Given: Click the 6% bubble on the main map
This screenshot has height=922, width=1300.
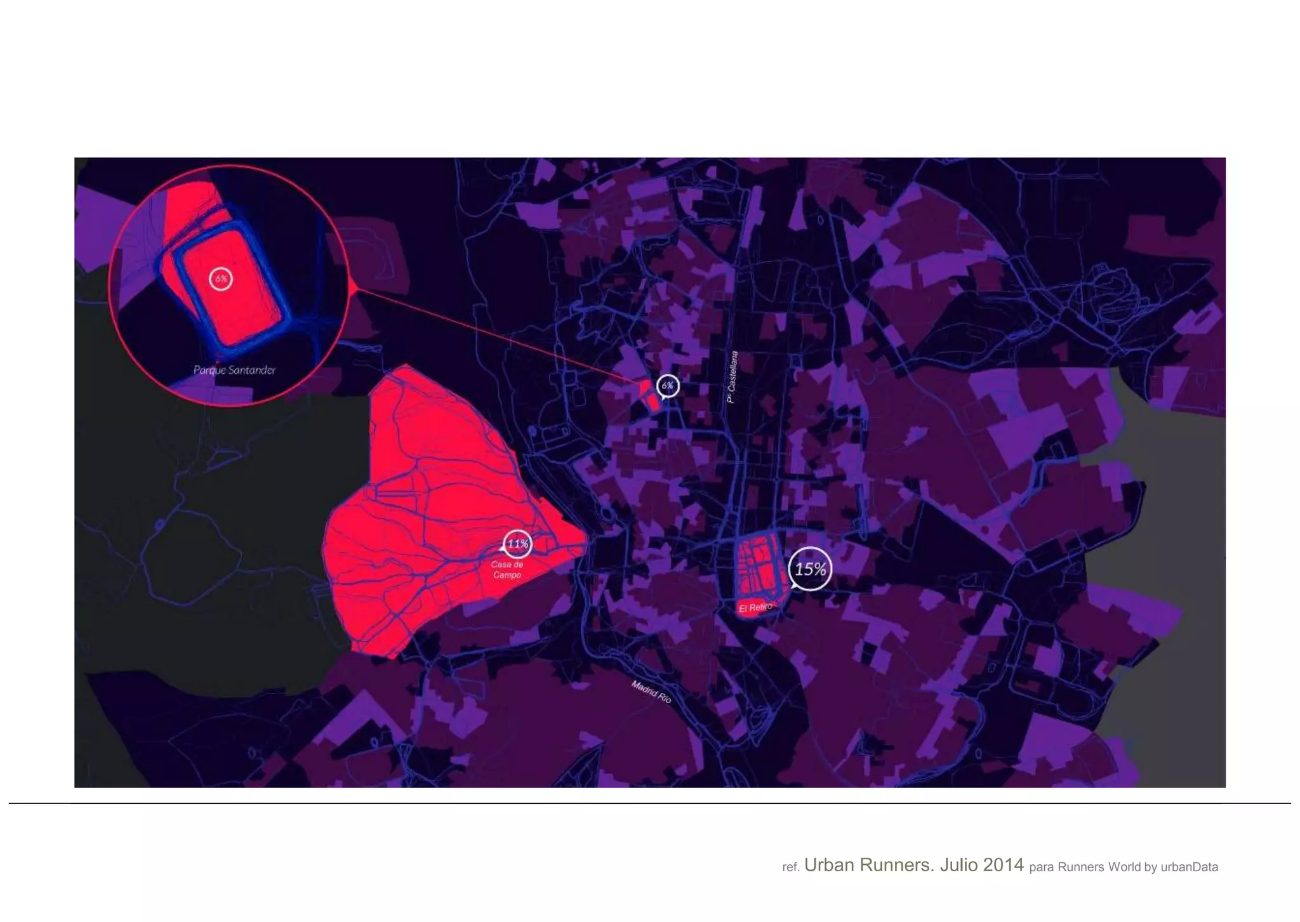Looking at the screenshot, I should 667,385.
